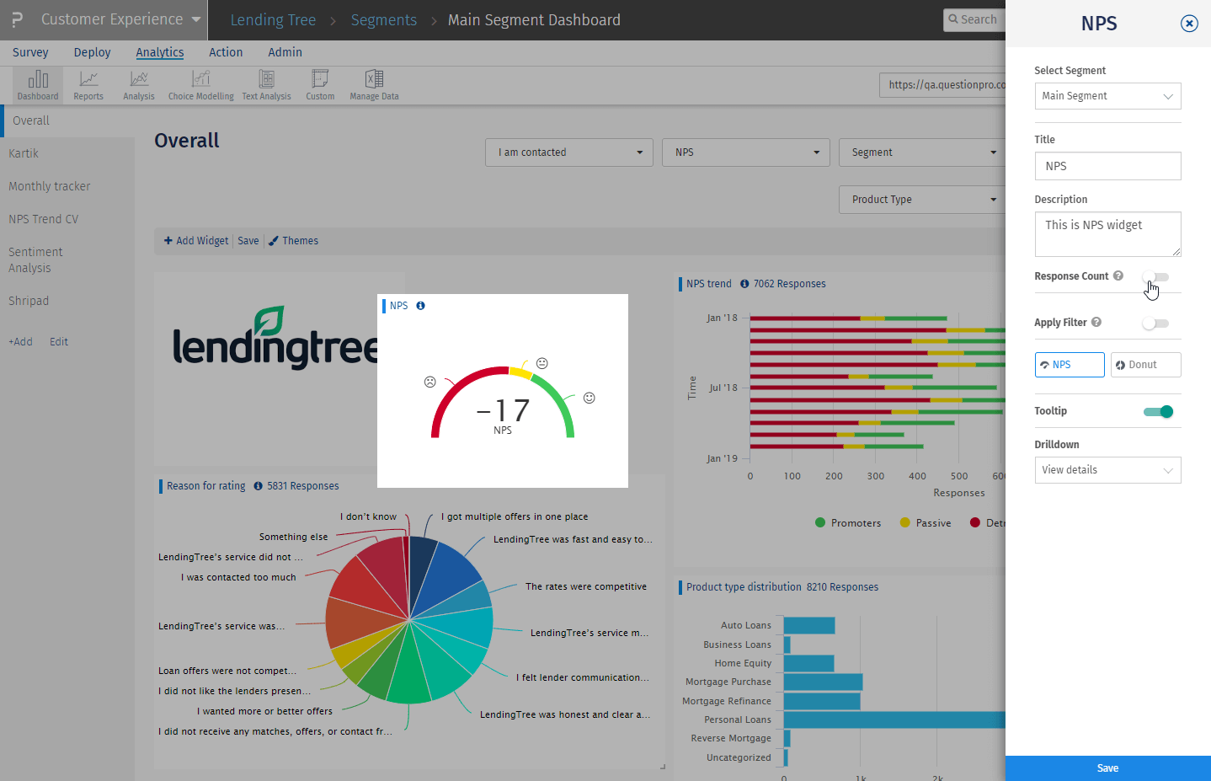Open the 'I am contacted' filter dropdown

569,152
